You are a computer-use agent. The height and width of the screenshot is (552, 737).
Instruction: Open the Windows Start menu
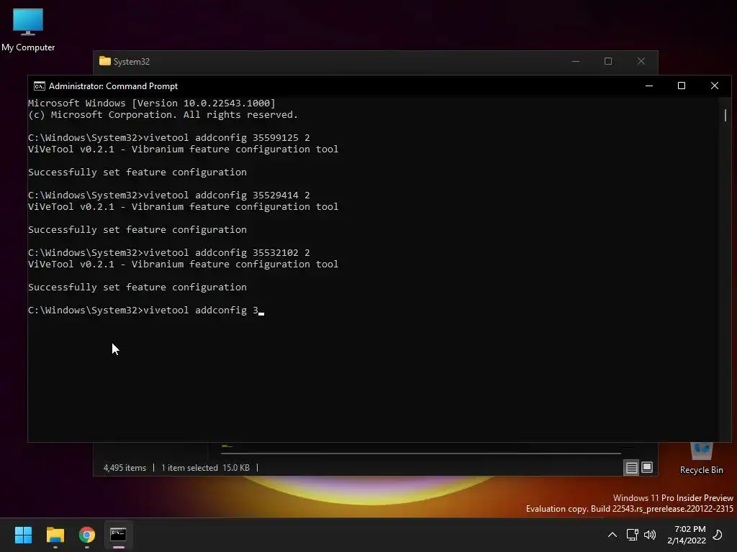click(23, 535)
